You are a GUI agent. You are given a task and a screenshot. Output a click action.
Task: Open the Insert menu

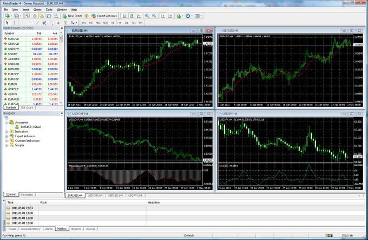point(26,10)
